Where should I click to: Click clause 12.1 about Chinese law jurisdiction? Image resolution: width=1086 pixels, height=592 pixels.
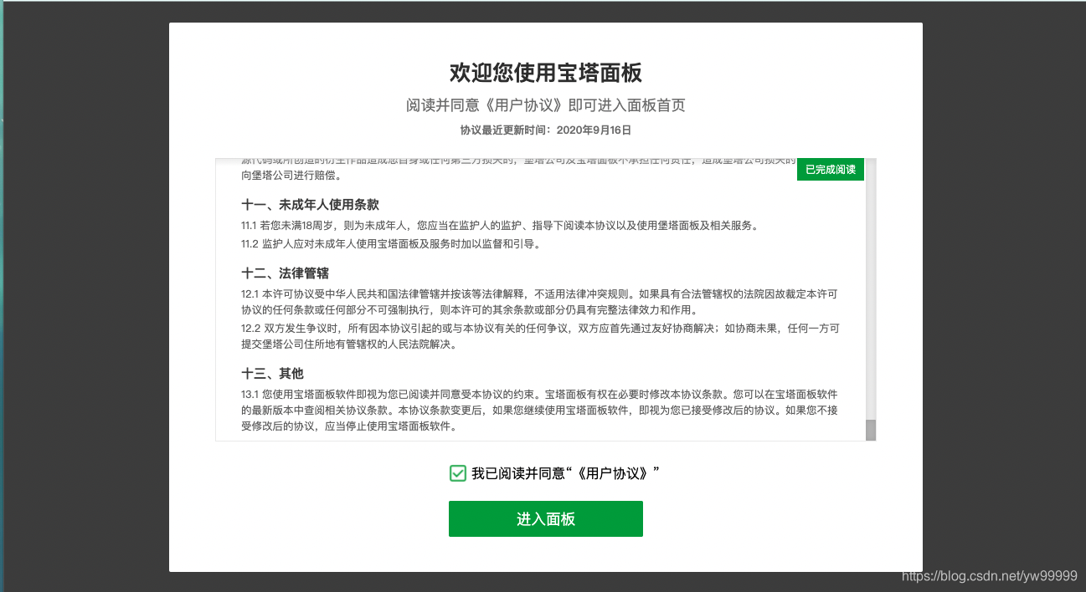point(540,302)
